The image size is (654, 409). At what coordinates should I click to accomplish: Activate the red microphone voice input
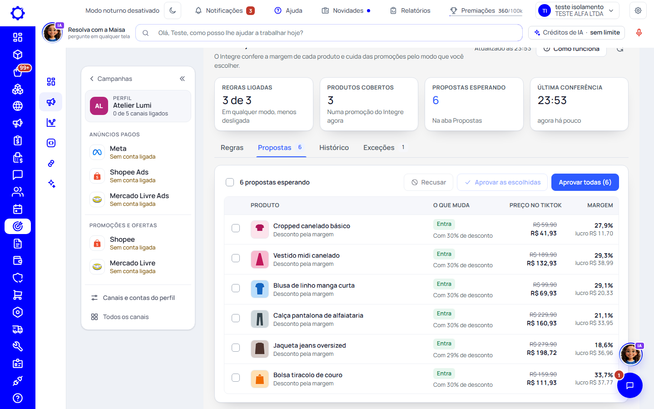[639, 33]
